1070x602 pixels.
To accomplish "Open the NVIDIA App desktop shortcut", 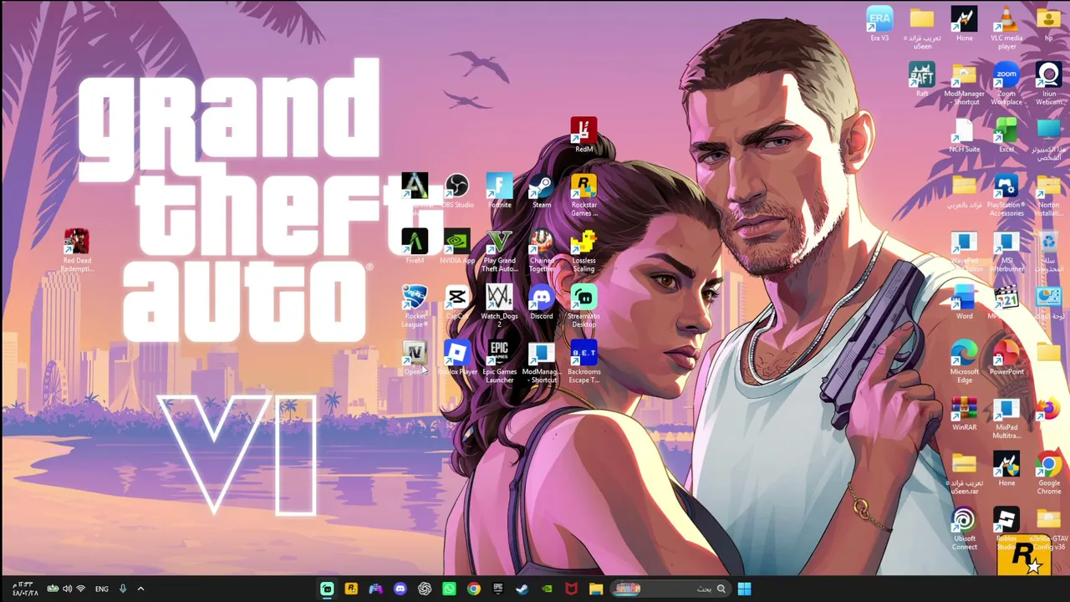I will point(457,247).
